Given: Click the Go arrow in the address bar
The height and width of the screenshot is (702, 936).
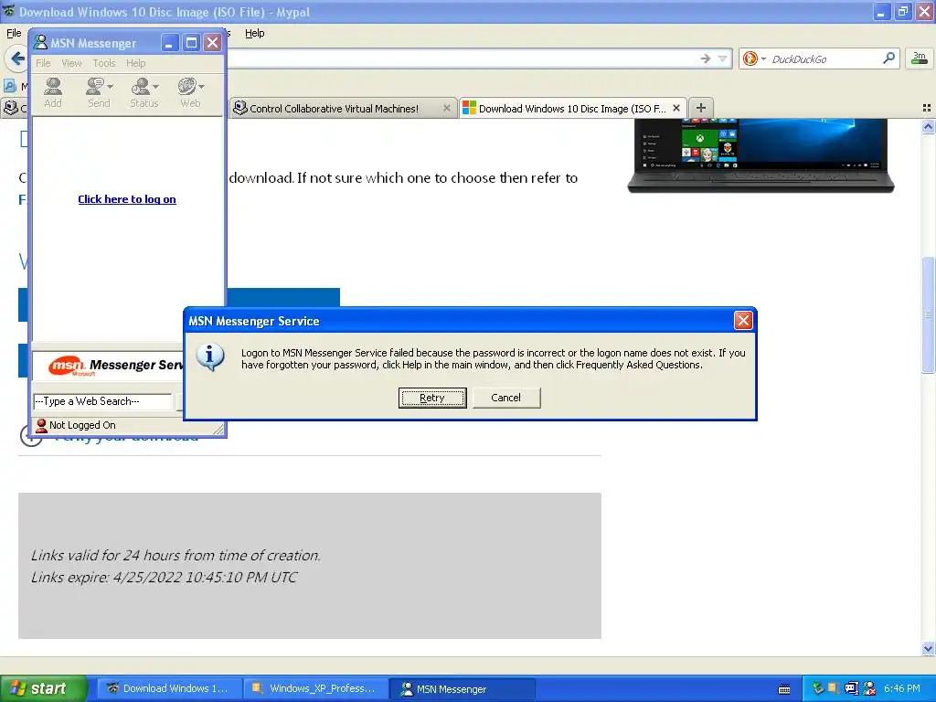Looking at the screenshot, I should click(706, 58).
